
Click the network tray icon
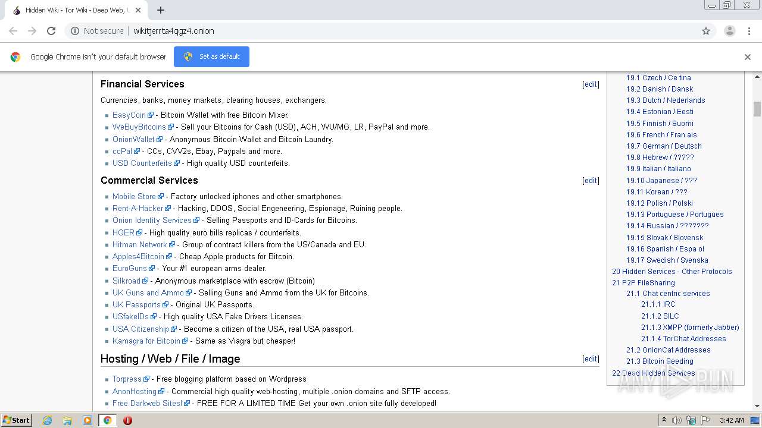click(x=691, y=420)
